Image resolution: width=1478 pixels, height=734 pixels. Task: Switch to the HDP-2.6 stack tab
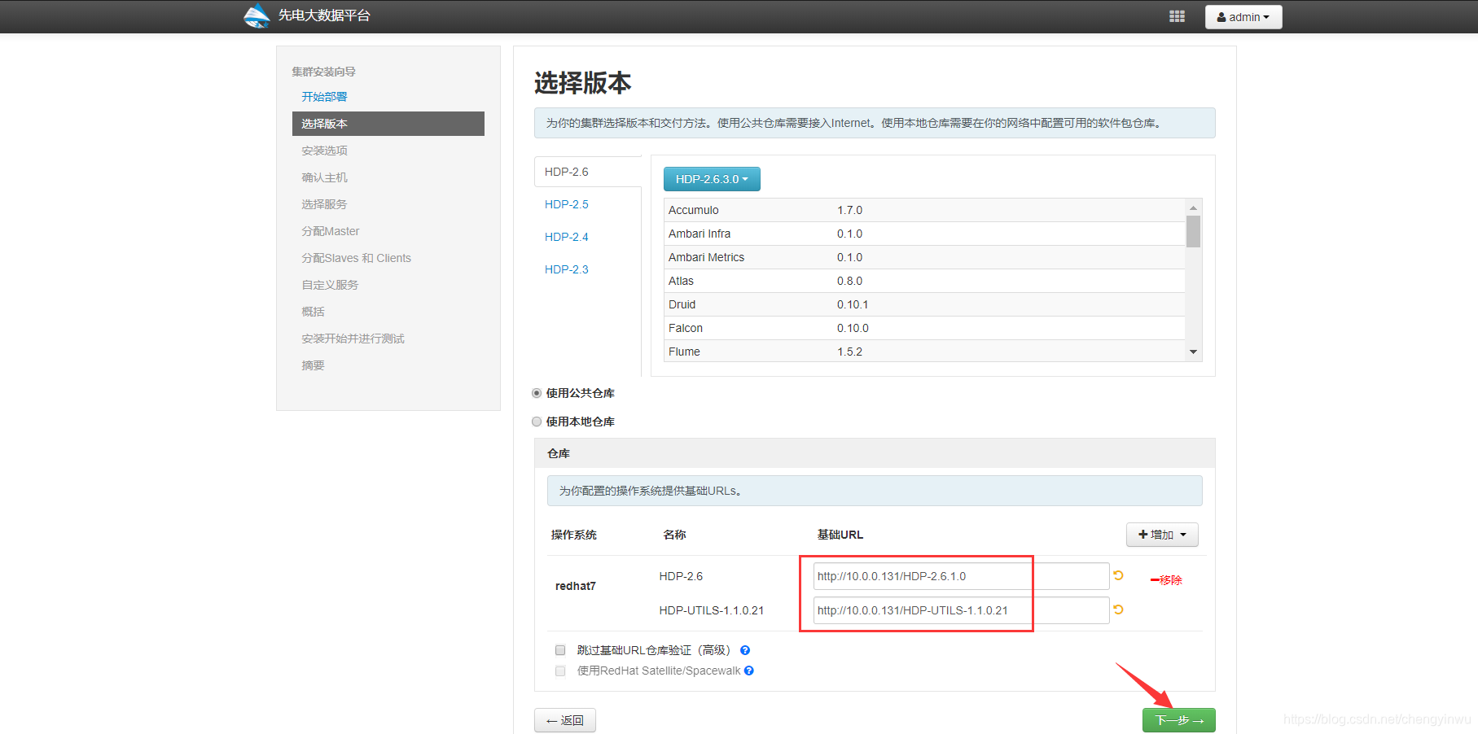[x=587, y=172]
